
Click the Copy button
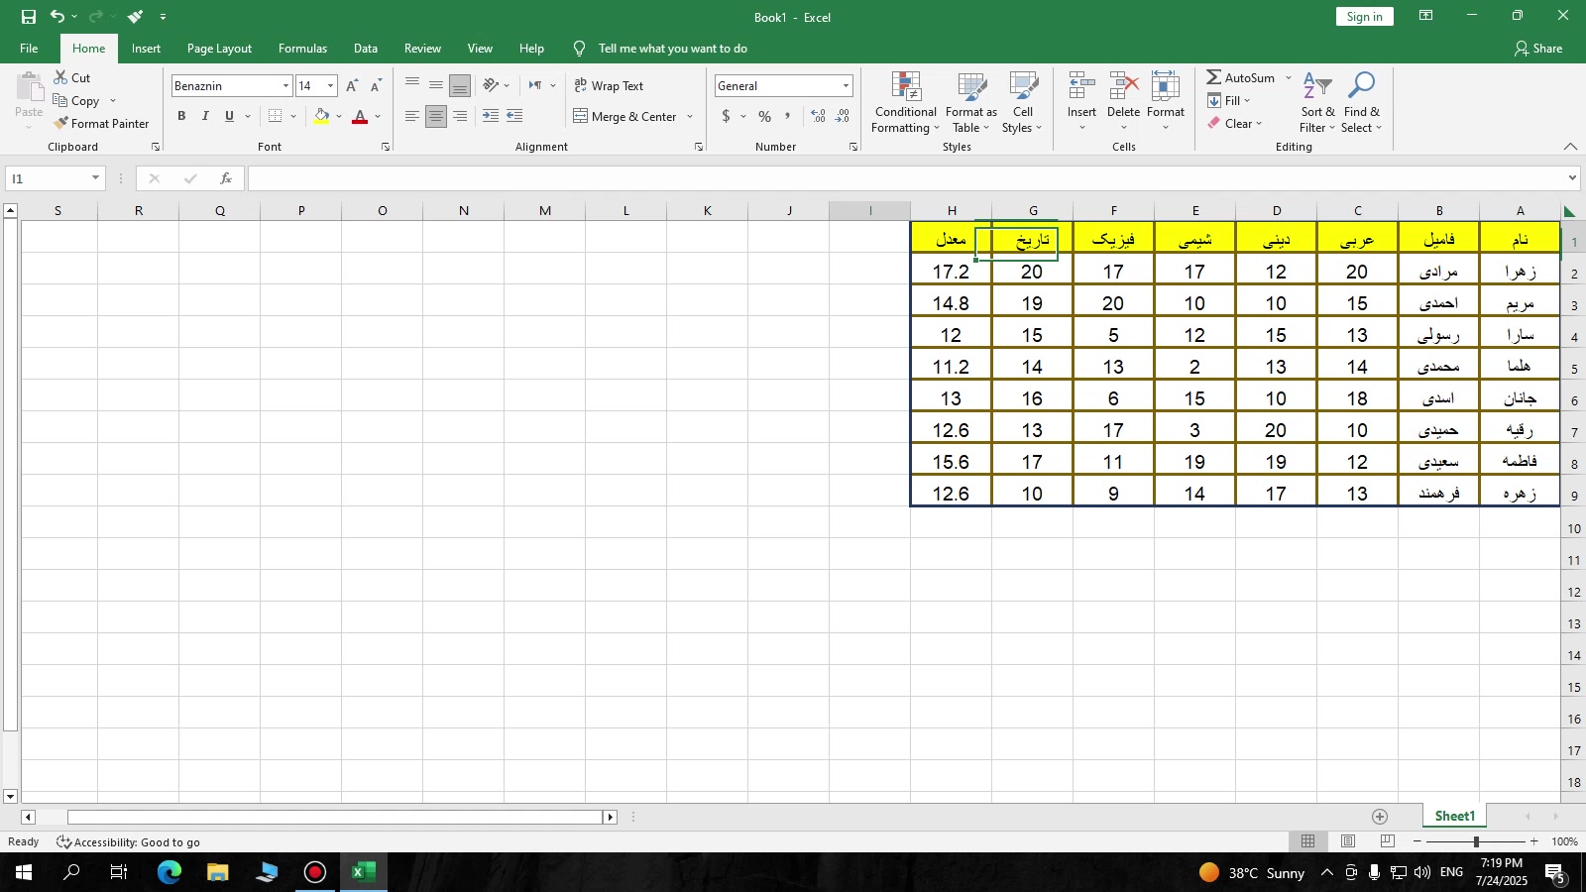point(76,101)
